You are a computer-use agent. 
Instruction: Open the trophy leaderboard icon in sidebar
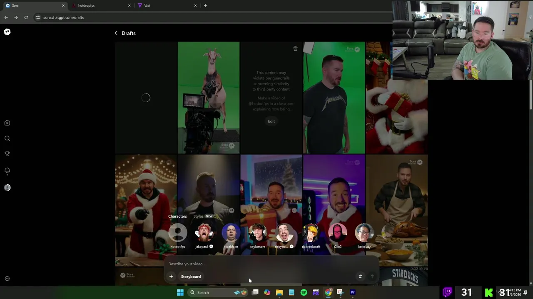(x=7, y=154)
